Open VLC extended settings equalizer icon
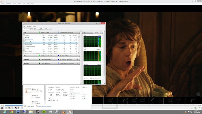The height and width of the screenshot is (114, 202). [18, 108]
